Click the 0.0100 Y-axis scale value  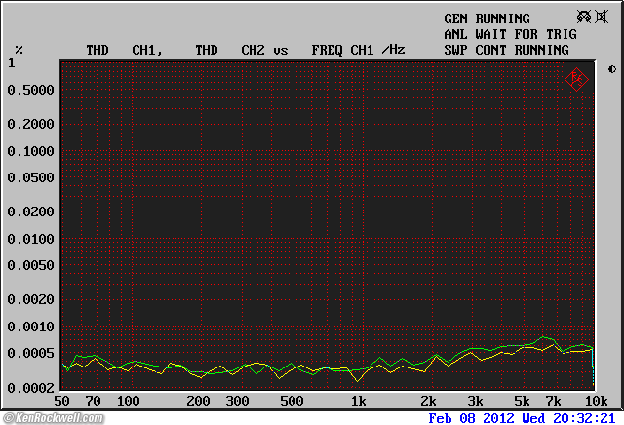(x=30, y=239)
